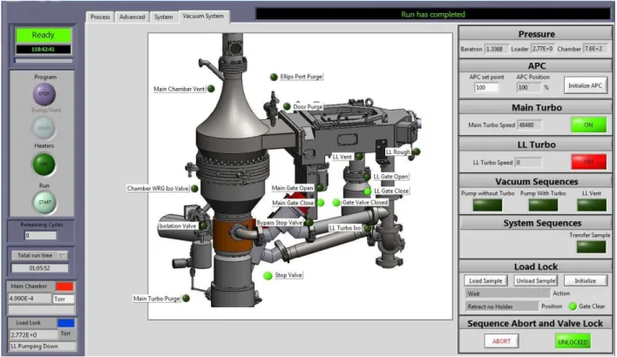Click the blue Load Lock status swatch
Image resolution: width=617 pixels, height=357 pixels.
click(x=65, y=323)
